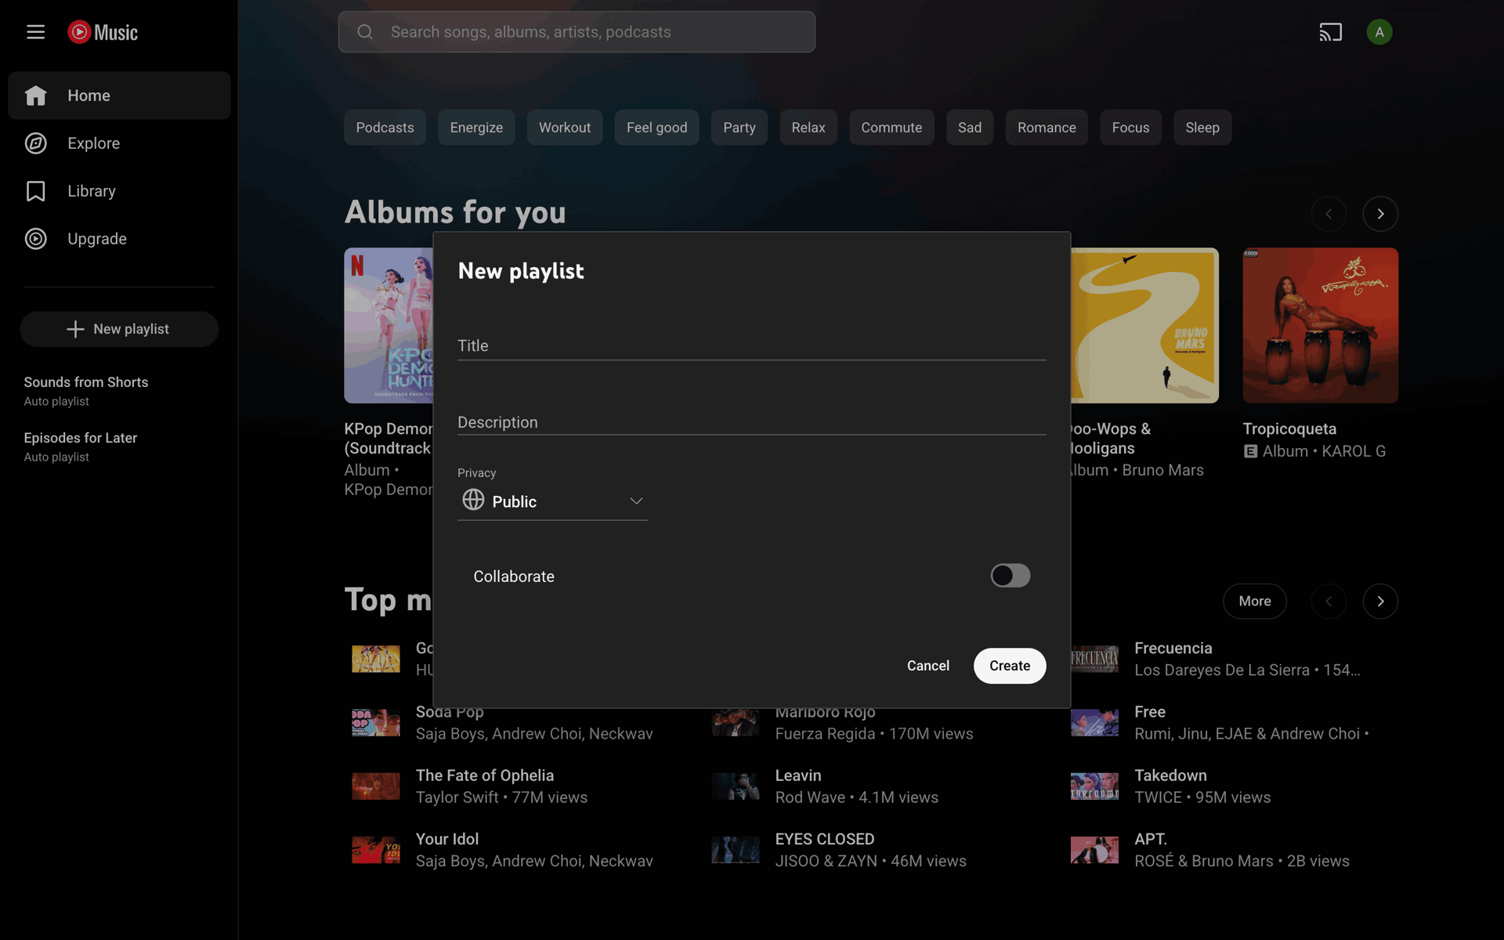This screenshot has height=940, width=1504.
Task: Click the song title Free
Action: [1150, 712]
